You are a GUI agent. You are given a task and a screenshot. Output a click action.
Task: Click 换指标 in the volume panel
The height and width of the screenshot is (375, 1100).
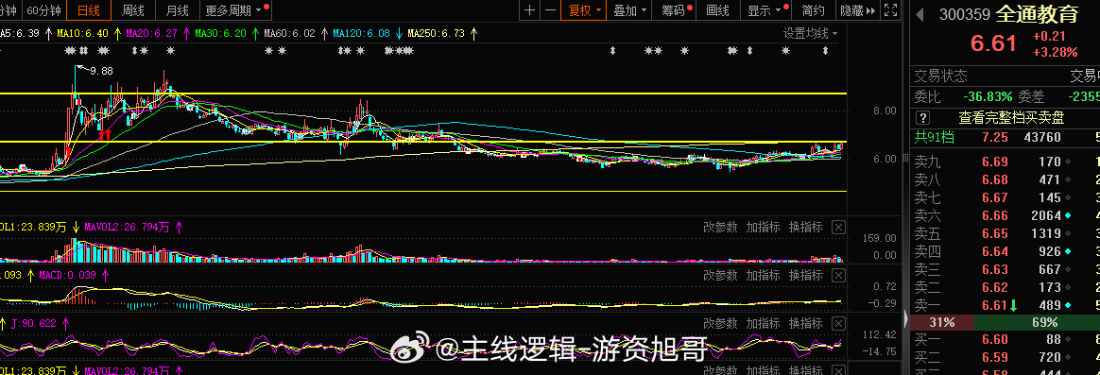click(x=805, y=227)
